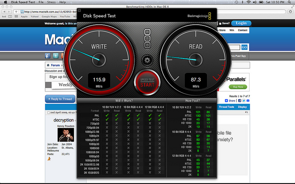
Task: Share thread via email icon
Action: click(248, 100)
